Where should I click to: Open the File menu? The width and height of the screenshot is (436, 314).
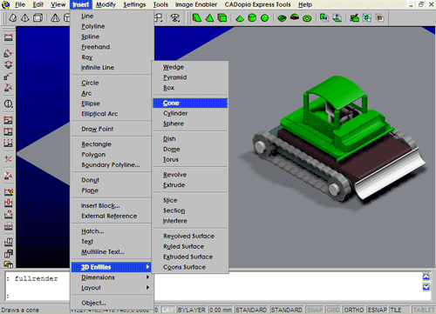point(20,4)
